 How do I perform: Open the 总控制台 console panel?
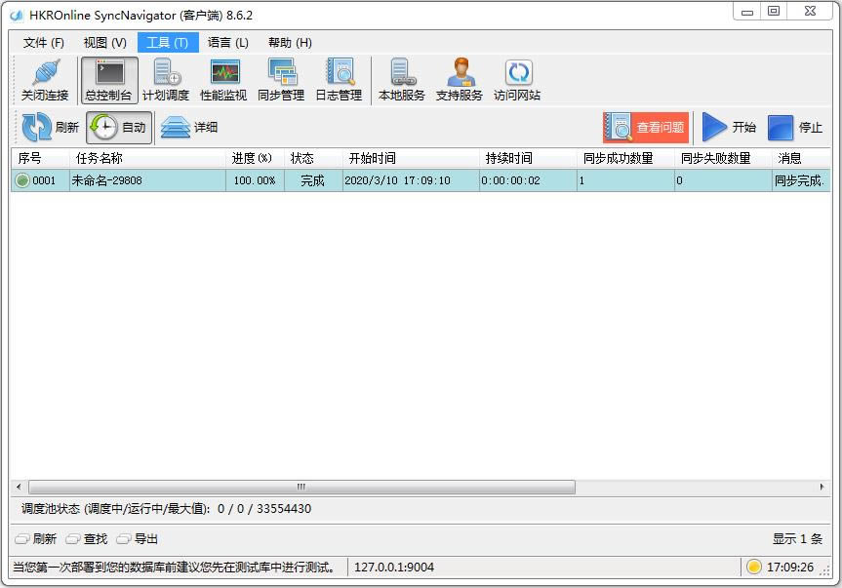coord(109,80)
